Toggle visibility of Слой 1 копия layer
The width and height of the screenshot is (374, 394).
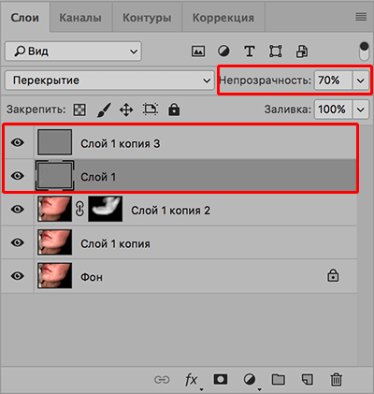tap(18, 242)
